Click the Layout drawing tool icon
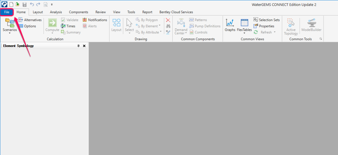The height and width of the screenshot is (155, 338). pos(117,23)
